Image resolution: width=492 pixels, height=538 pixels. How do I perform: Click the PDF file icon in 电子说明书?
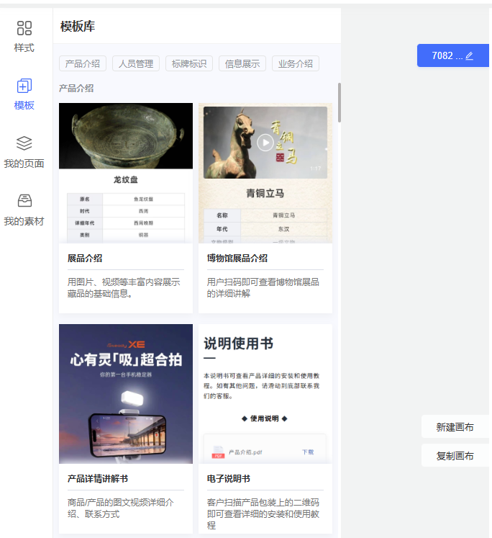click(217, 452)
